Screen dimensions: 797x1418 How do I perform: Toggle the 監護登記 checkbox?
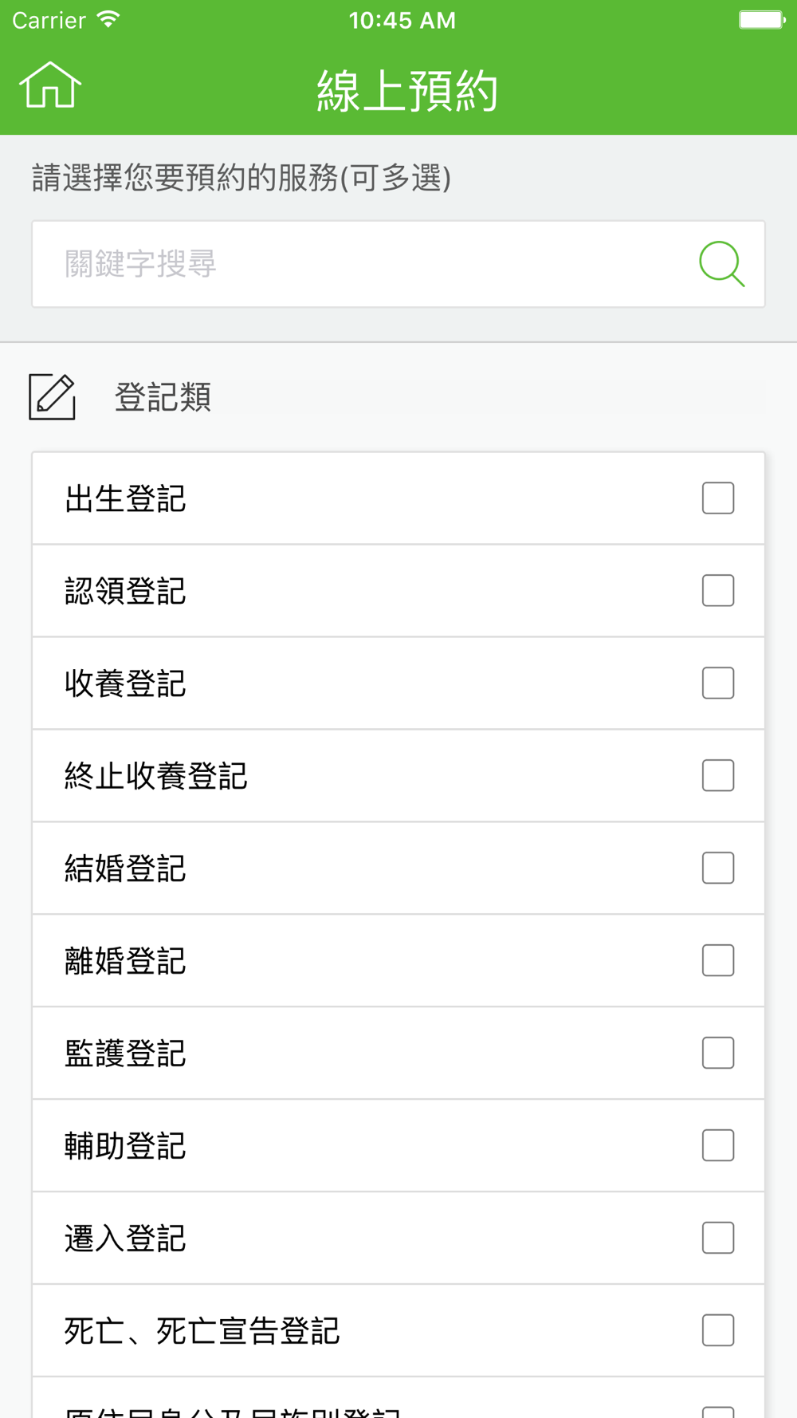pos(718,1054)
